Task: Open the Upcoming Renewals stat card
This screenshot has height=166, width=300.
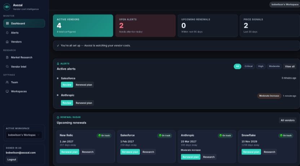Action: tap(208, 26)
